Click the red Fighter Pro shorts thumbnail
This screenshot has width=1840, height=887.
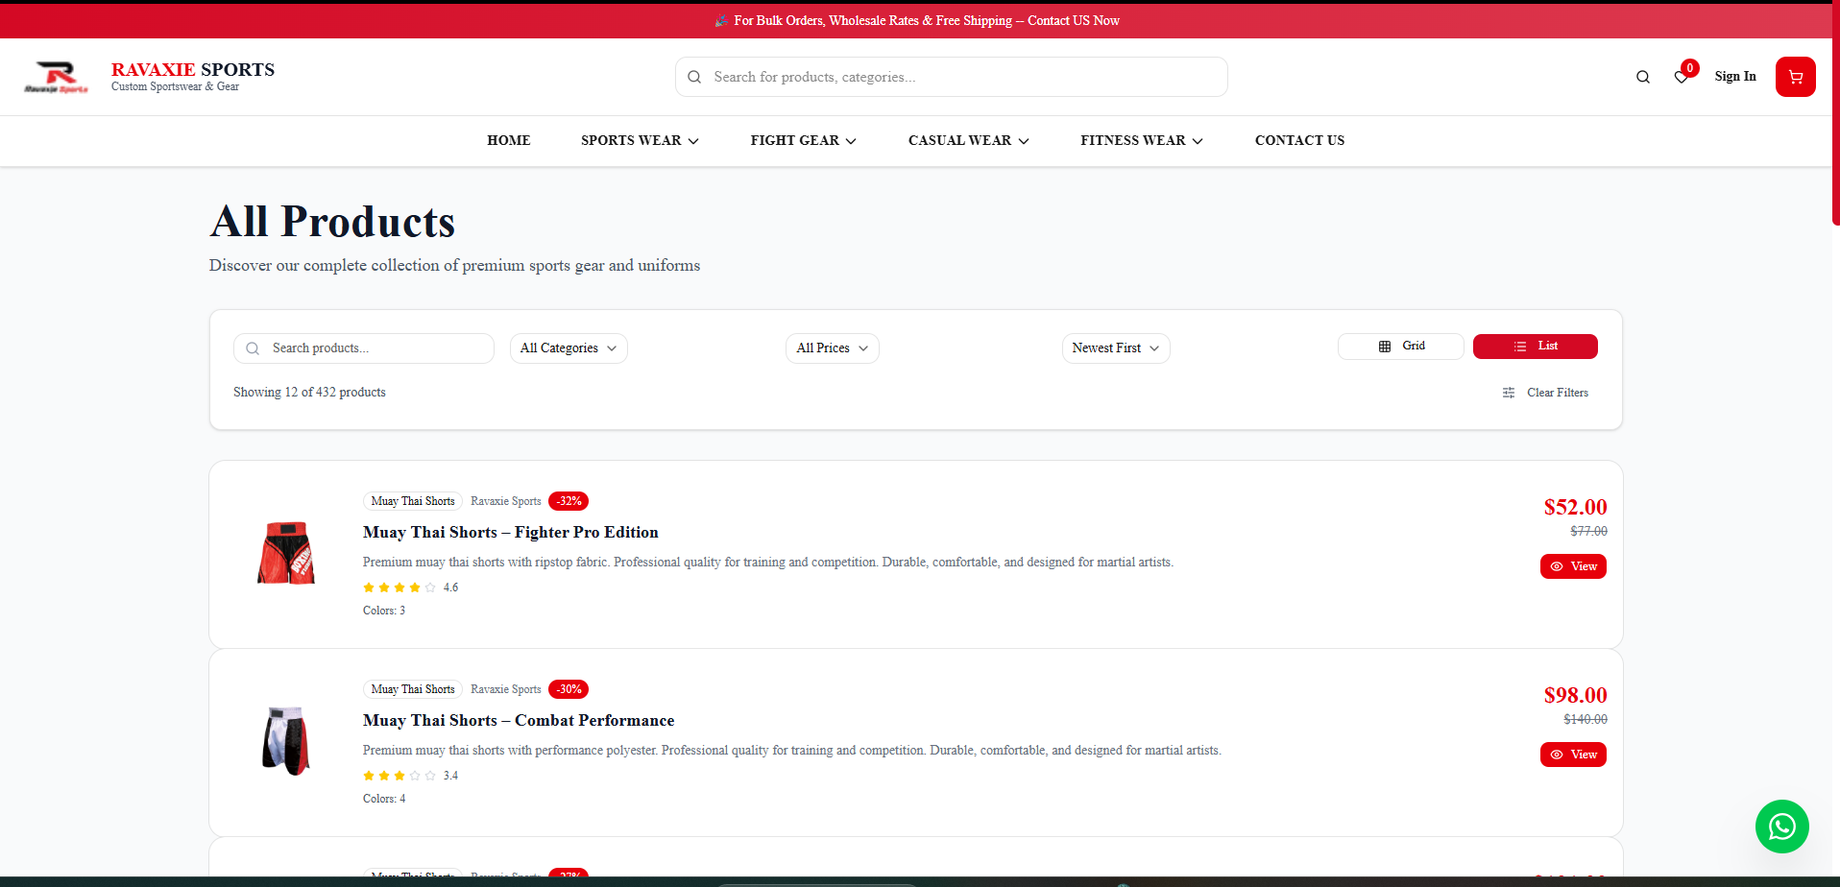286,553
